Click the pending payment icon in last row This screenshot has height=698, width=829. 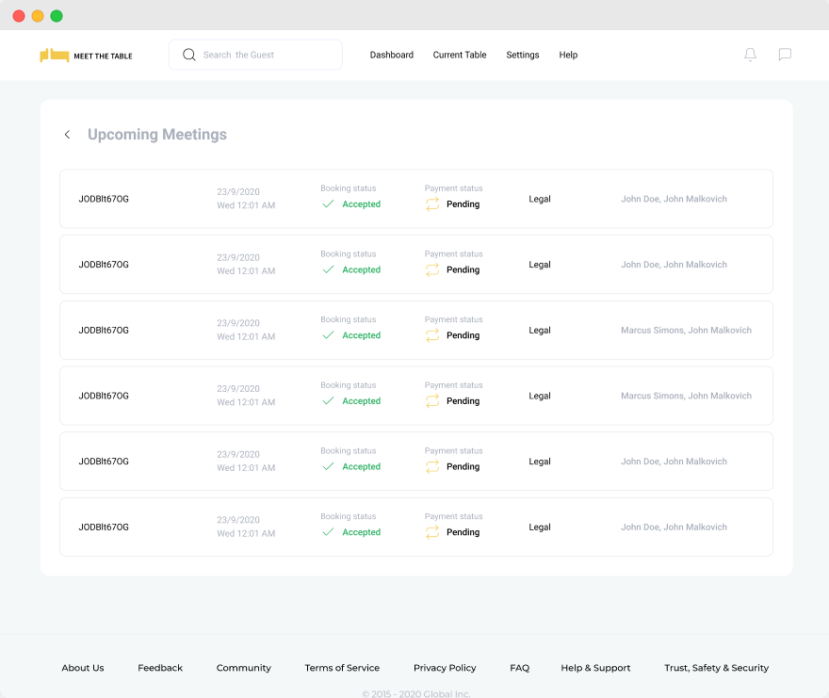click(432, 532)
